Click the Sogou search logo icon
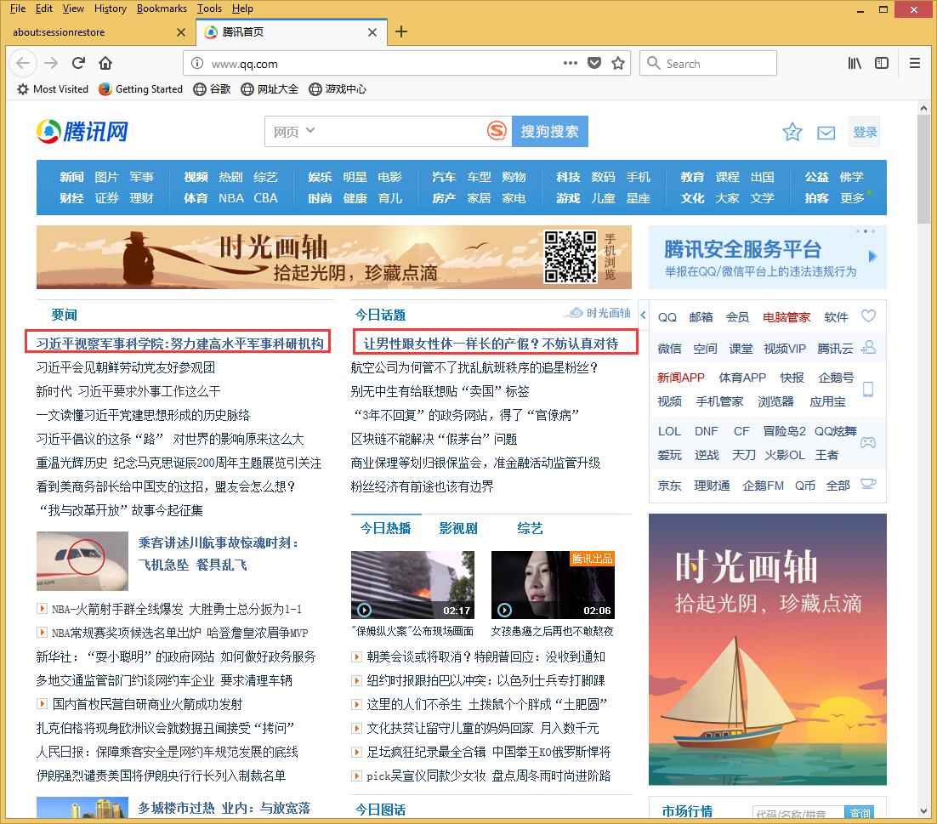The image size is (937, 824). coord(497,131)
